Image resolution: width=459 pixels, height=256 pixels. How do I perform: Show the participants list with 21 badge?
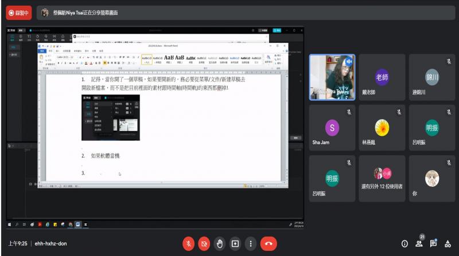pos(419,243)
